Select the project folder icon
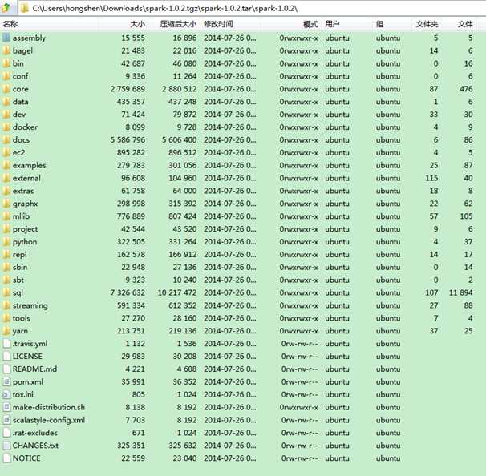The width and height of the screenshot is (486, 476). click(6, 228)
